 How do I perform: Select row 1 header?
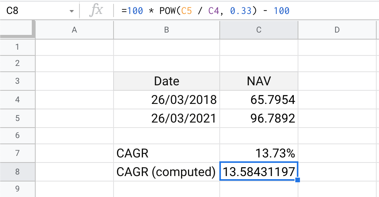[x=17, y=47]
